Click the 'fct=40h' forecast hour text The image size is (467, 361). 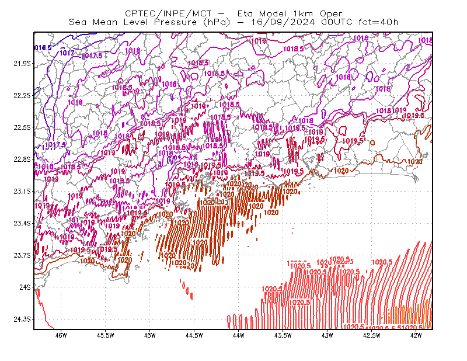[x=378, y=22]
